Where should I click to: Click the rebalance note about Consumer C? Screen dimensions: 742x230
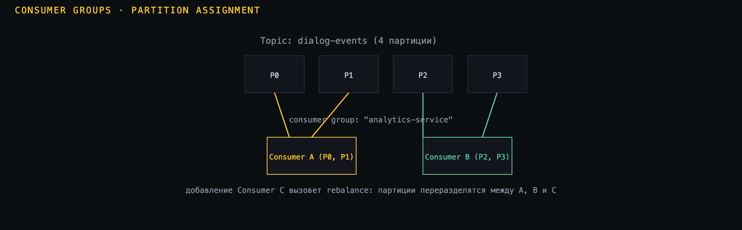click(x=371, y=190)
